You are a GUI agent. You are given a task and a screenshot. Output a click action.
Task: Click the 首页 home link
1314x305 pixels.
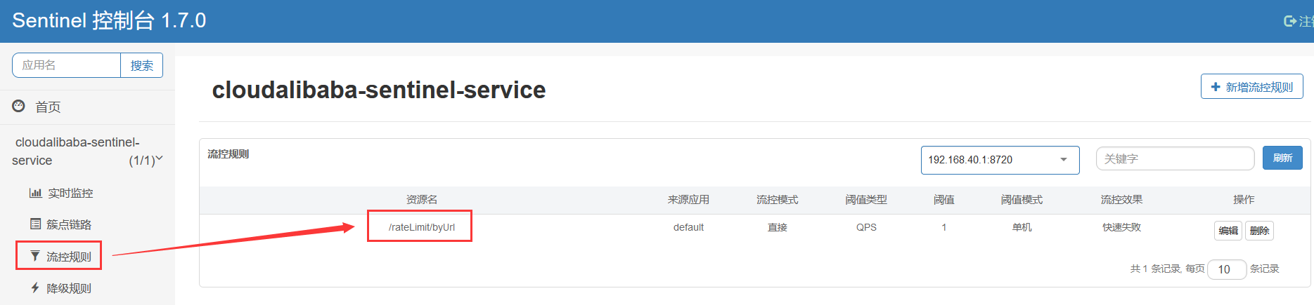coord(48,107)
